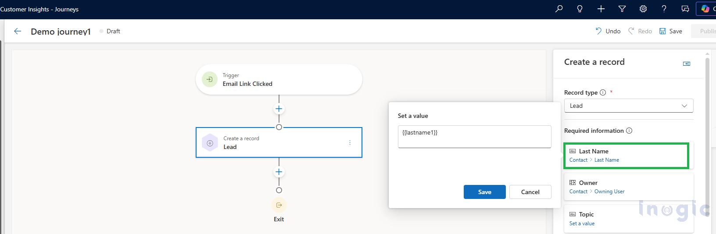The width and height of the screenshot is (716, 234).
Task: Click the Draft status label
Action: (113, 31)
